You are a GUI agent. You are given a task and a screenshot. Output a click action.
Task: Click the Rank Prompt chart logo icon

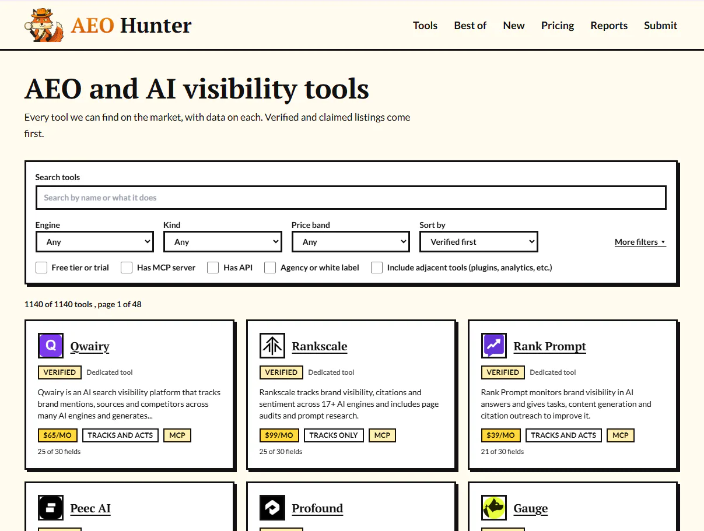tap(494, 346)
